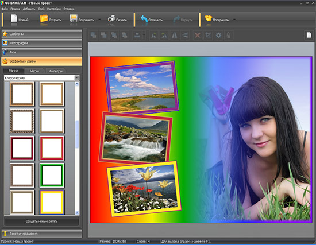316x245 pixels.
Task: Choose the braided dark brown frame thumbnail
Action: (x=22, y=121)
